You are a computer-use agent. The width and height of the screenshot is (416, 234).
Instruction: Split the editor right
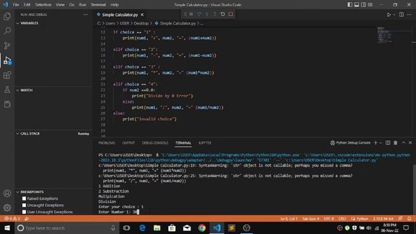(401, 14)
